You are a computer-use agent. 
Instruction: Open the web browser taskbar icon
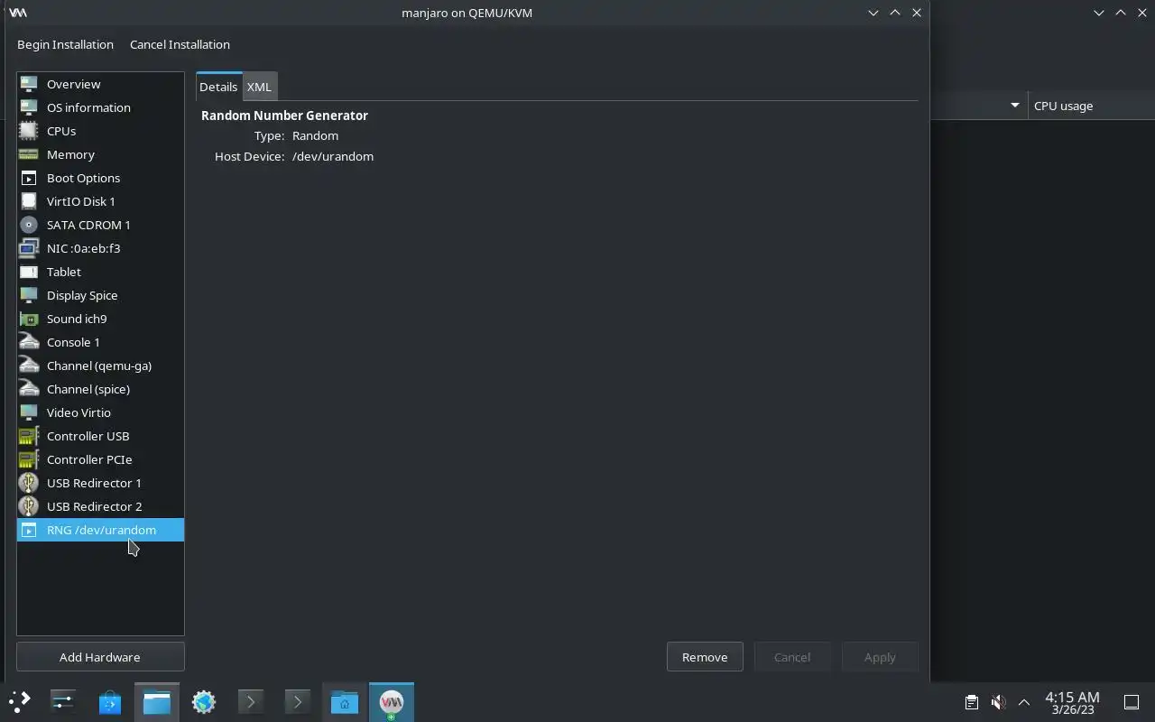204,701
